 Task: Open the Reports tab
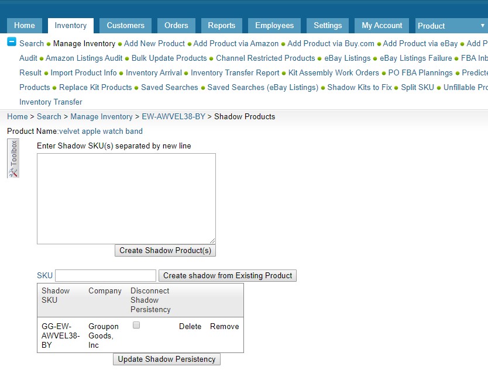pos(222,26)
